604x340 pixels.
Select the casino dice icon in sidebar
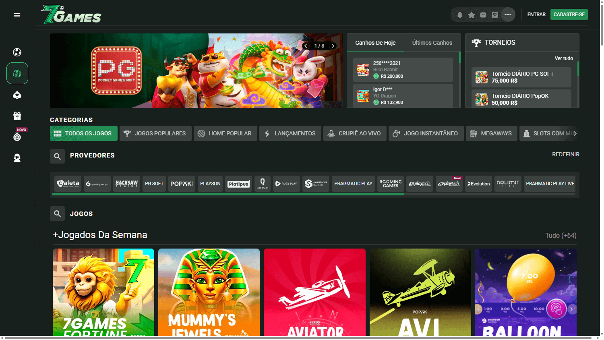point(17,73)
